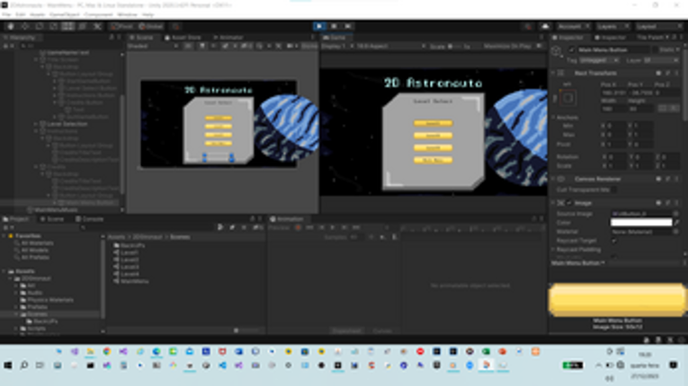Toggle 2D mode in Scene view
Screen dimensions: 688x386
click(x=188, y=46)
